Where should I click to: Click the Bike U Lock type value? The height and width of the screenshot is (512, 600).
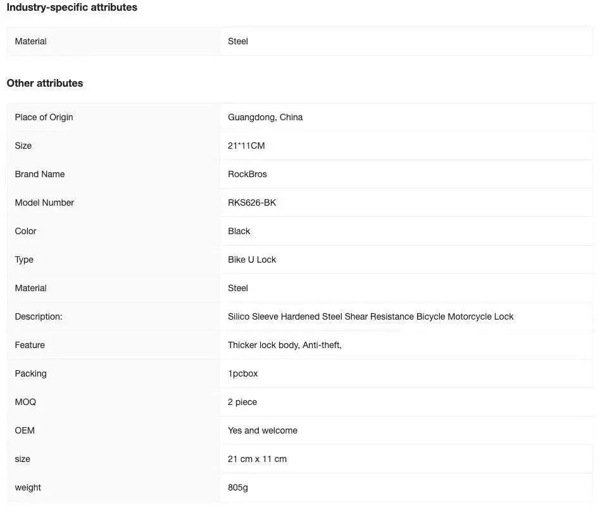pyautogui.click(x=252, y=259)
